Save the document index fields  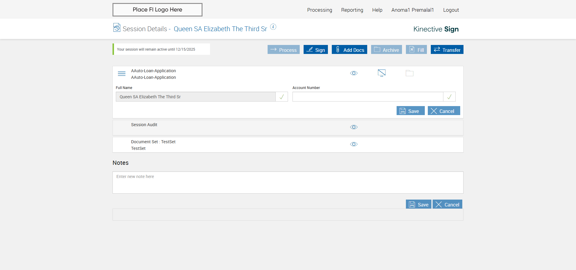(410, 111)
